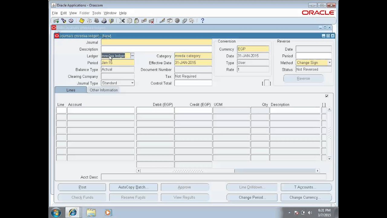Open the Windows Start button
387x218 pixels.
tap(56, 213)
